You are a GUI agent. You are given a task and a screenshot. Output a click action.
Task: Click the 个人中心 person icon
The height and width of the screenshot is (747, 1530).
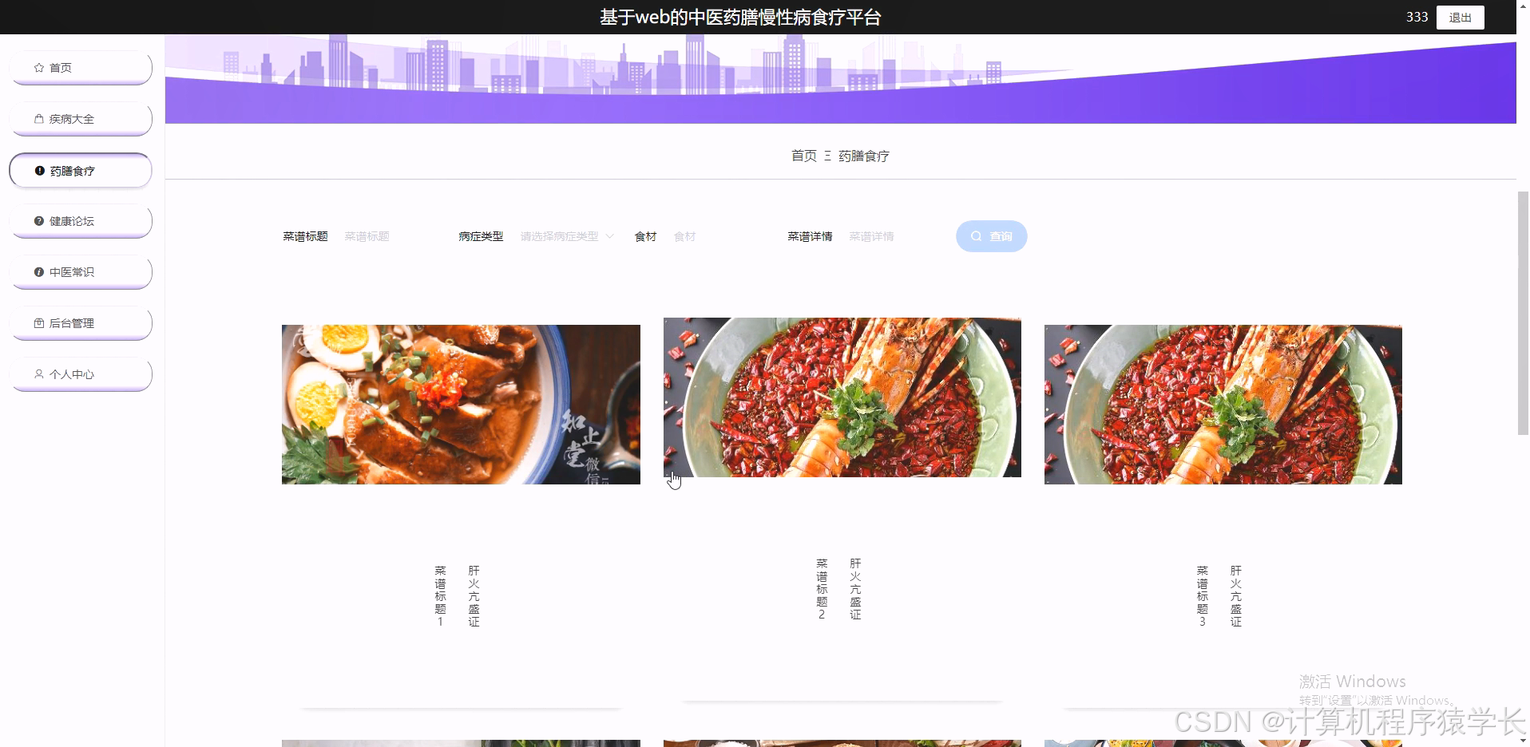click(x=38, y=373)
